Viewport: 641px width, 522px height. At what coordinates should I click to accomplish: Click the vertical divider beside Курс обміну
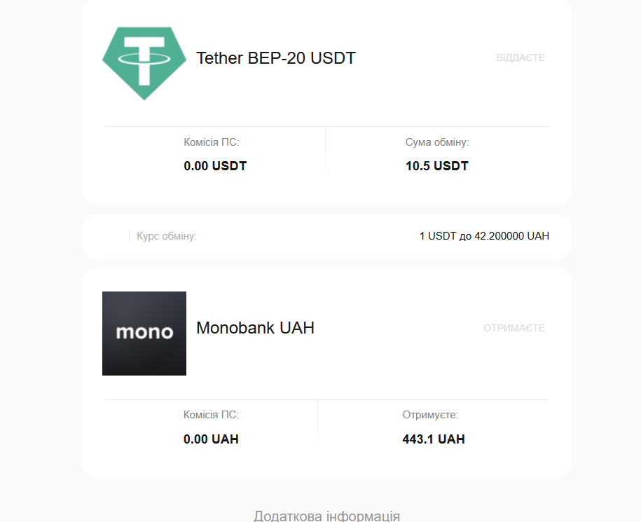click(129, 236)
